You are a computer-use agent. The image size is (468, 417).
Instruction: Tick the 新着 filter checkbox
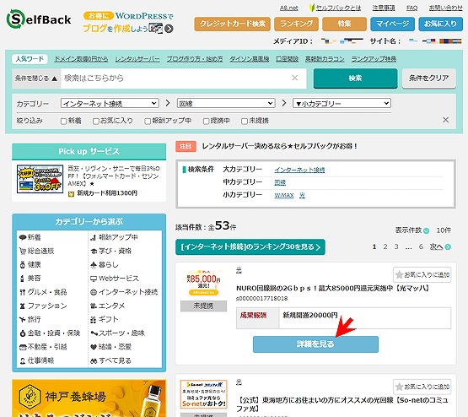pos(63,122)
